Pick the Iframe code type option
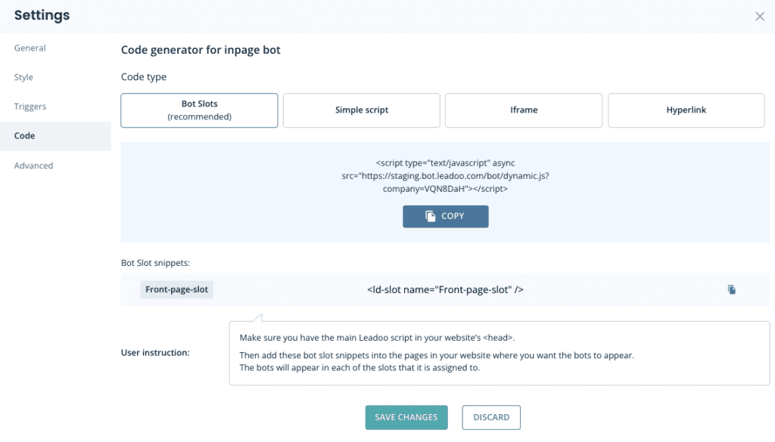The image size is (775, 442). coord(524,110)
